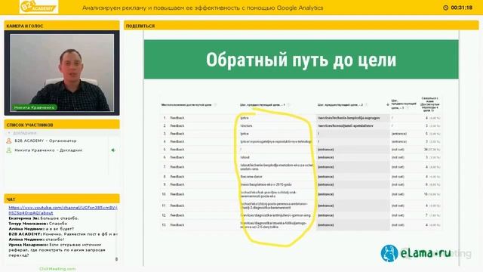Screen dimensions: 483x272
Task: Click the speaker icon in Никита Кравченко row
Action: point(113,150)
